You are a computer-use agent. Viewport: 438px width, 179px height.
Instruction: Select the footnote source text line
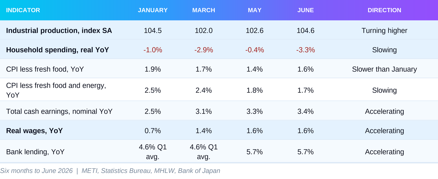click(110, 171)
